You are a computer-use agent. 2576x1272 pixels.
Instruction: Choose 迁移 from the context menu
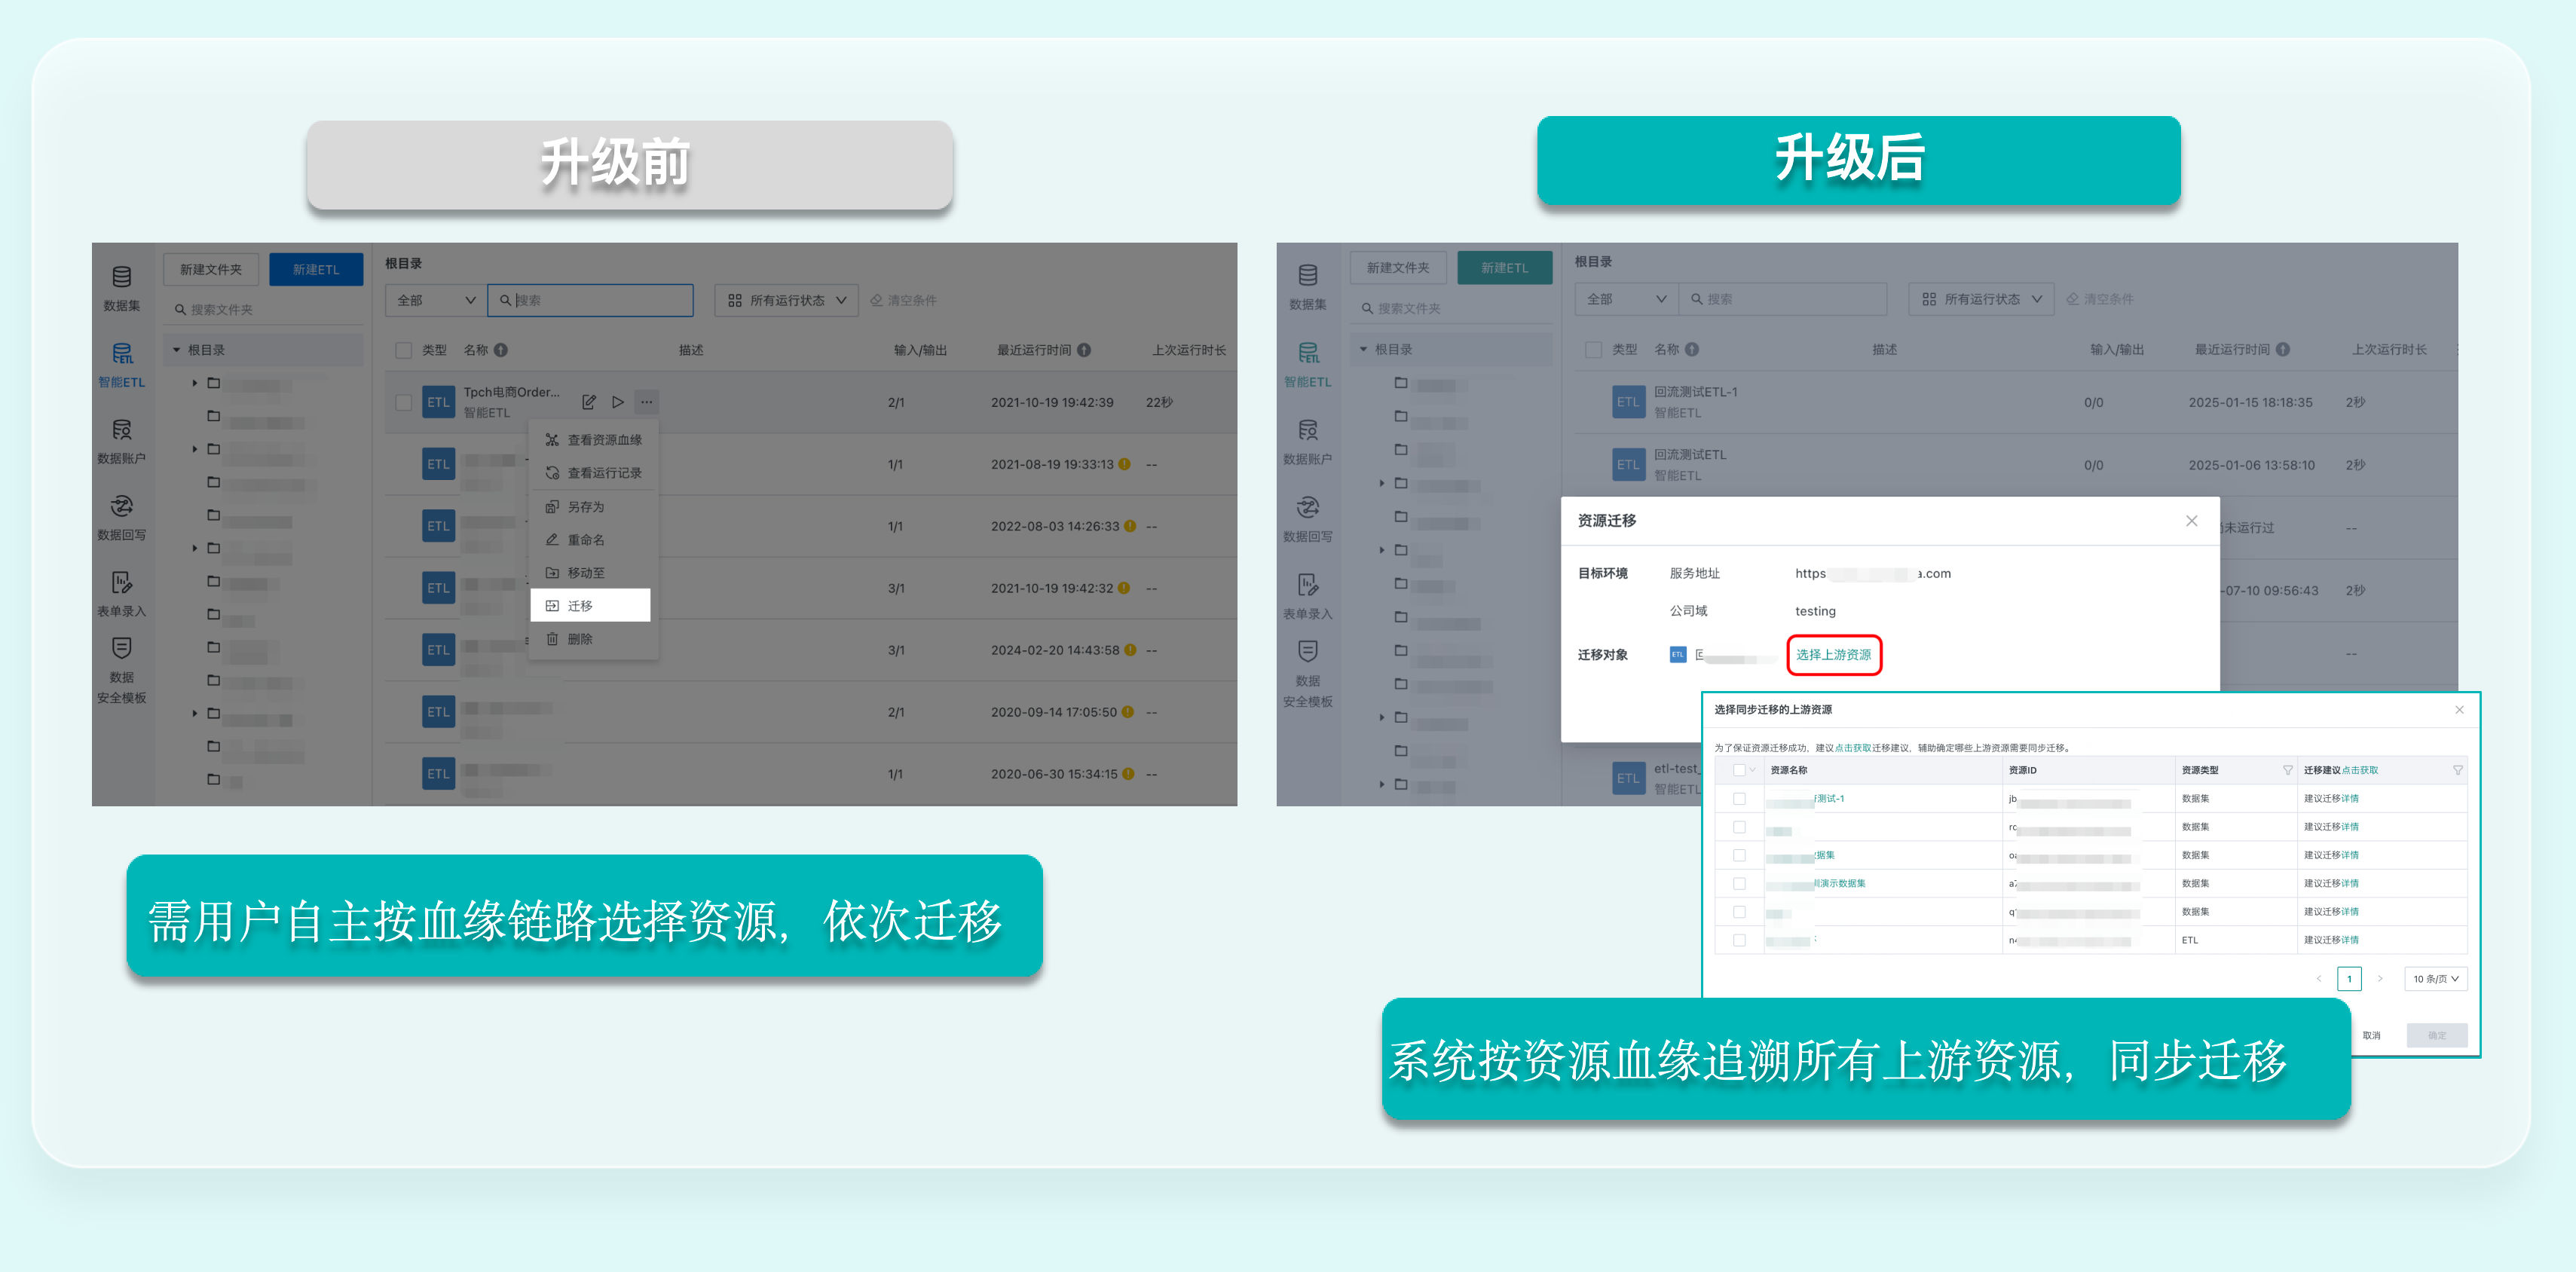point(590,605)
